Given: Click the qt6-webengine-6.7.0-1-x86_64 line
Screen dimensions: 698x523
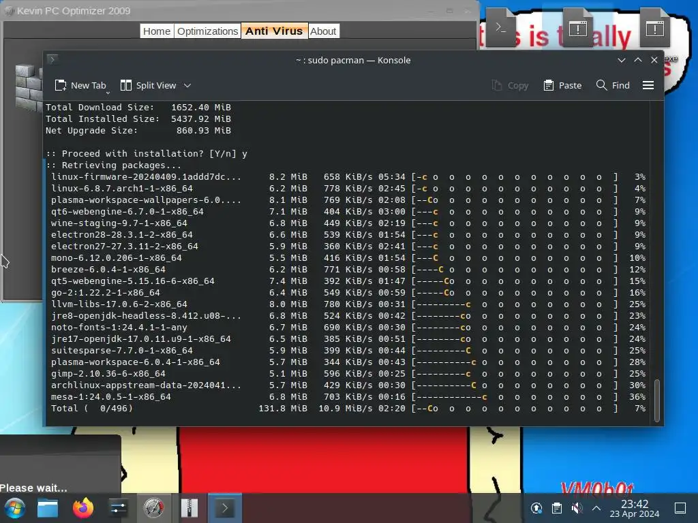Looking at the screenshot, I should pyautogui.click(x=348, y=212).
